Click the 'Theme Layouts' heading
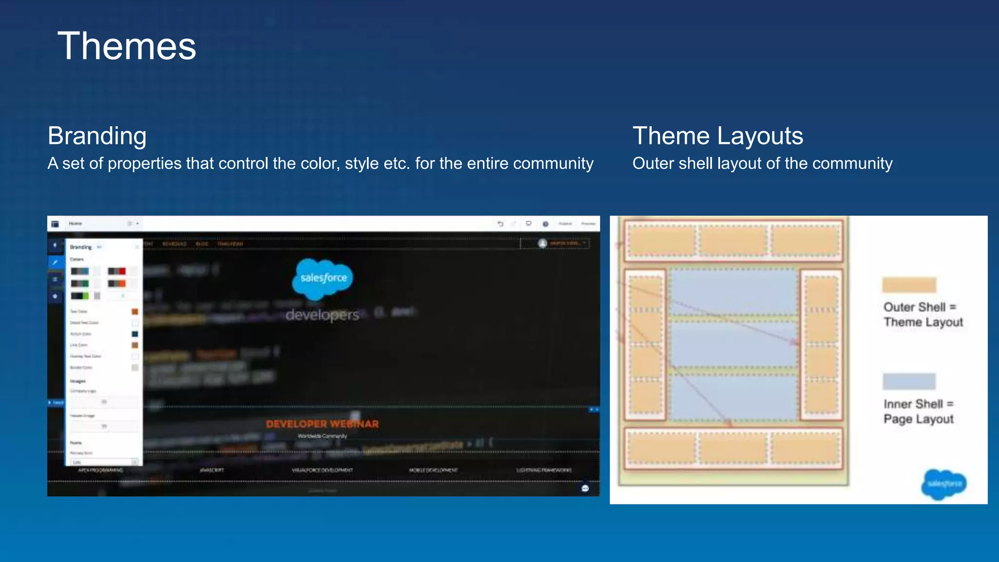This screenshot has width=999, height=562. coord(718,136)
